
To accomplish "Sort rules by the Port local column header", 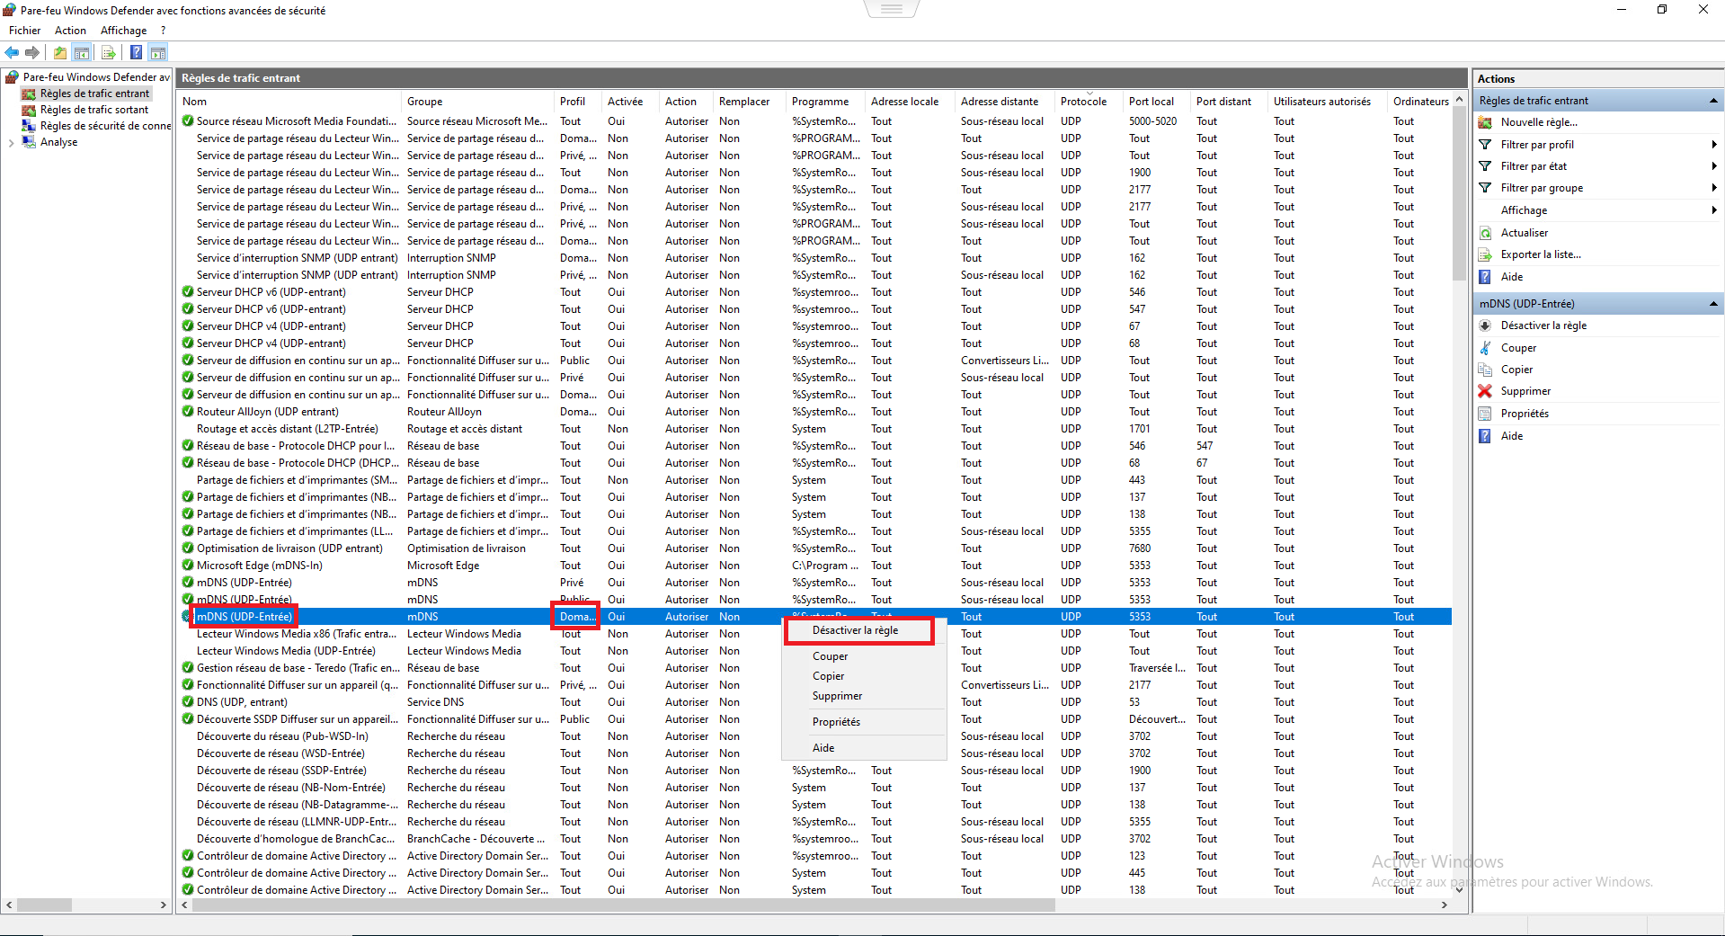I will [x=1151, y=102].
